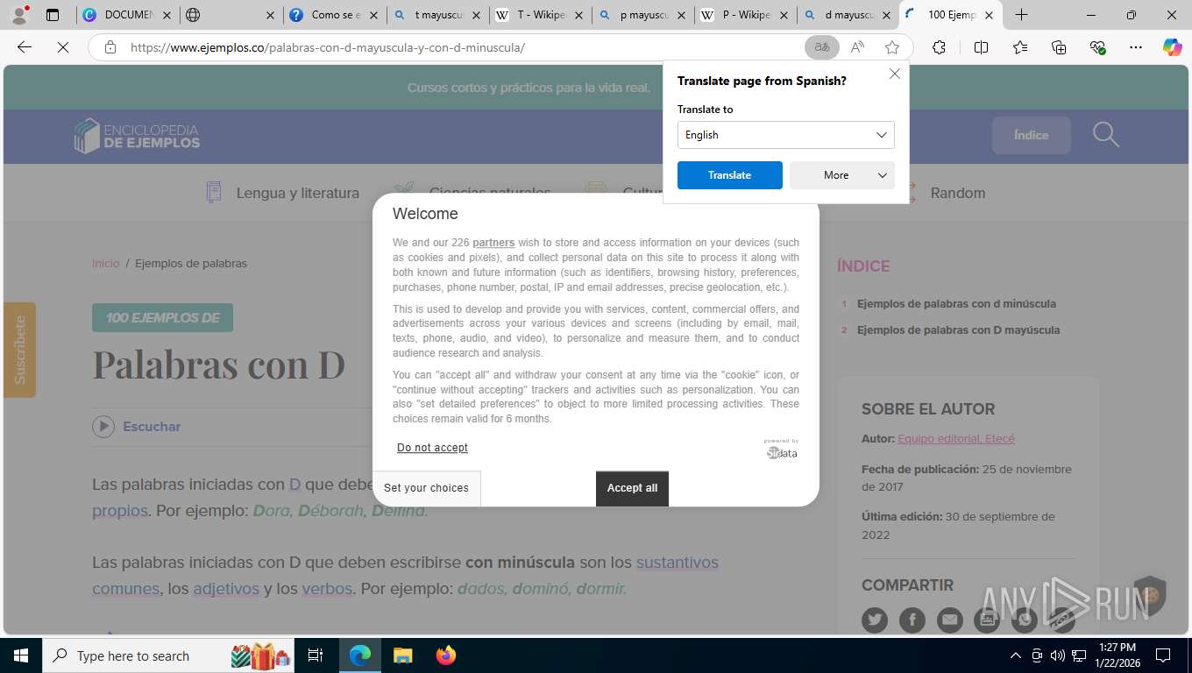Open Ejemplos de palabras breadcrumb
The image size is (1192, 673).
point(191,264)
